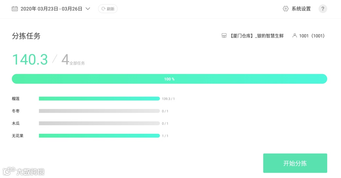Click the warehouse store icon

[x=224, y=36]
